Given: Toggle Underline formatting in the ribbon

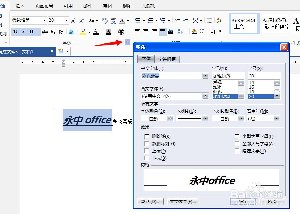Looking at the screenshot, I should pos(32,32).
